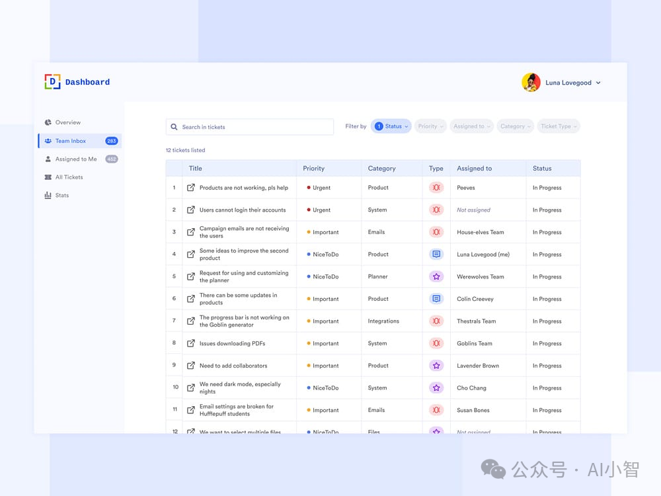Open link icon for 'Users cannot login' ticket

click(x=191, y=210)
